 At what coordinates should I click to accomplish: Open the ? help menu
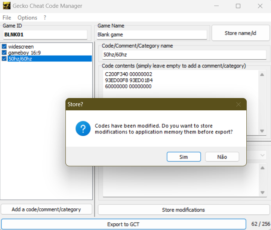coord(45,18)
